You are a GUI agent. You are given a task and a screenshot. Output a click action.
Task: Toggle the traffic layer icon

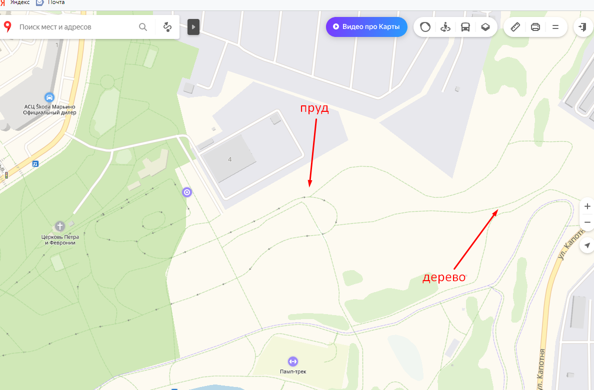click(x=425, y=27)
